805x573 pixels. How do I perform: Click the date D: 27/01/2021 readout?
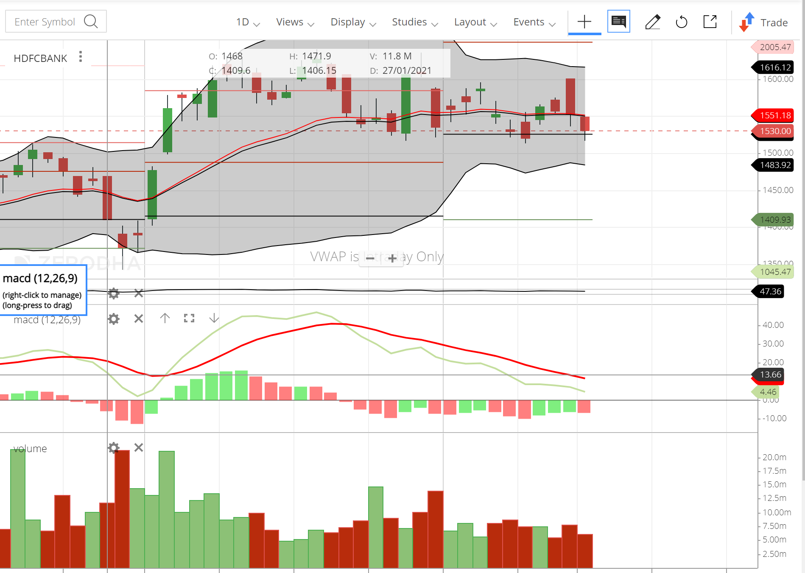click(x=400, y=71)
